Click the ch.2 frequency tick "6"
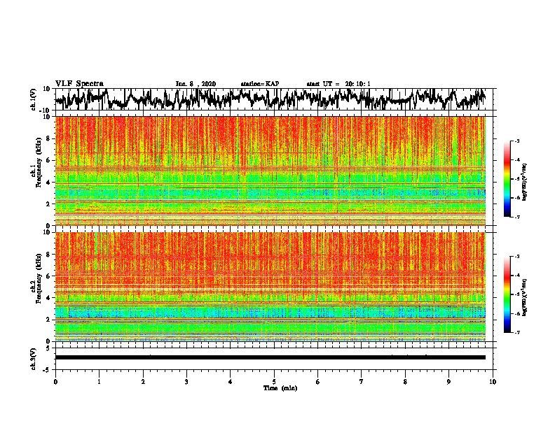This screenshot has width=555, height=428. pos(49,276)
